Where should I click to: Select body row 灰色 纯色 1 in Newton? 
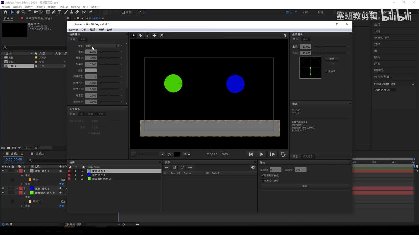pos(115,171)
